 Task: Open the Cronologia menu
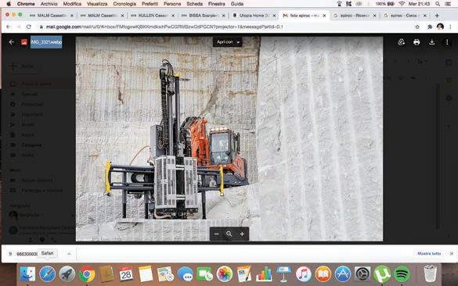pyautogui.click(x=124, y=4)
